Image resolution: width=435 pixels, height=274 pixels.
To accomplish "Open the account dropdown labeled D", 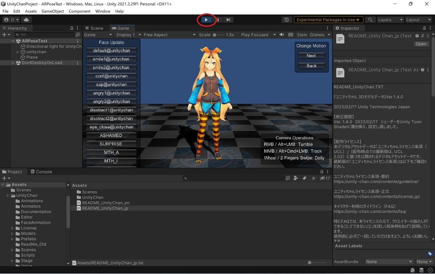I will pyautogui.click(x=11, y=20).
